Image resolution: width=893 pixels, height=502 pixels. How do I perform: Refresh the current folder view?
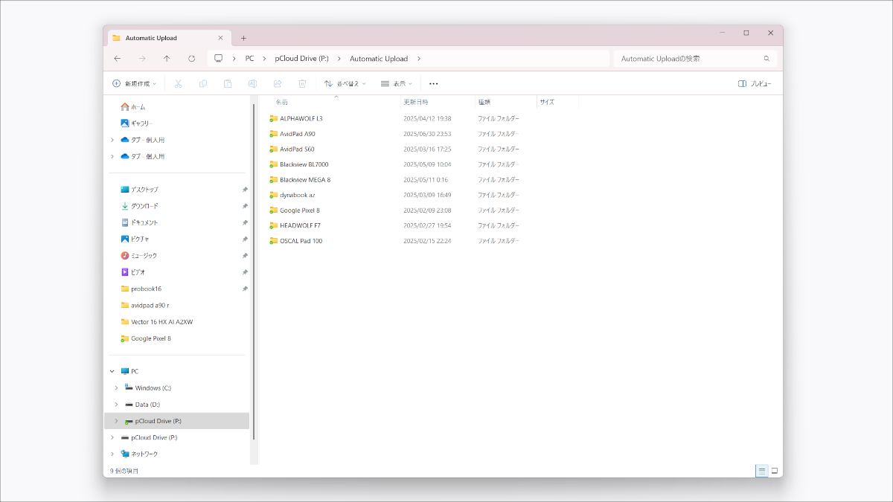click(x=191, y=59)
